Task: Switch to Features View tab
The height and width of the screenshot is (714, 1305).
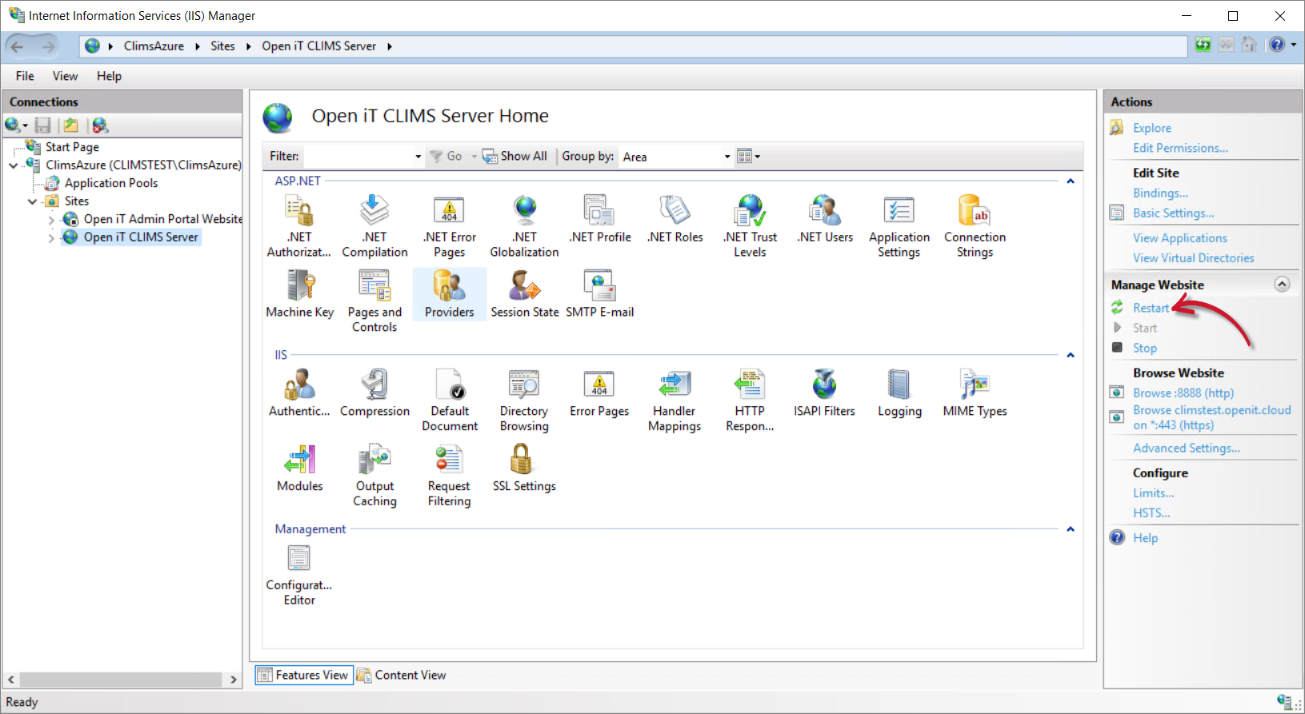Action: (x=304, y=675)
